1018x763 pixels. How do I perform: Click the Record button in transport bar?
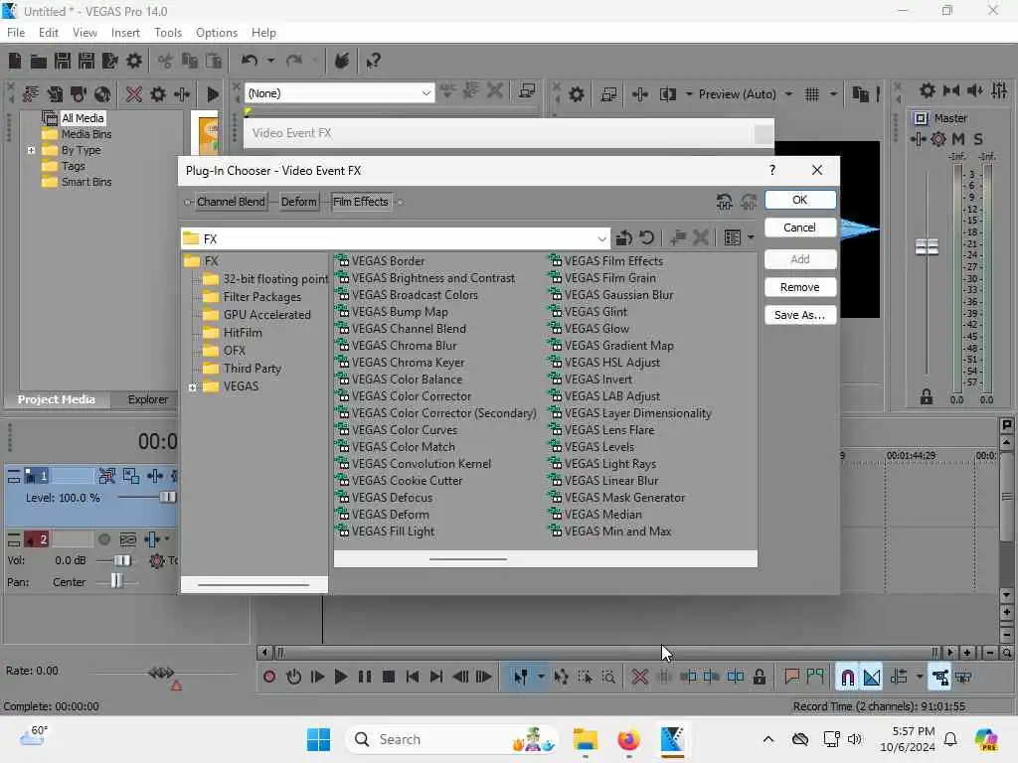[269, 677]
